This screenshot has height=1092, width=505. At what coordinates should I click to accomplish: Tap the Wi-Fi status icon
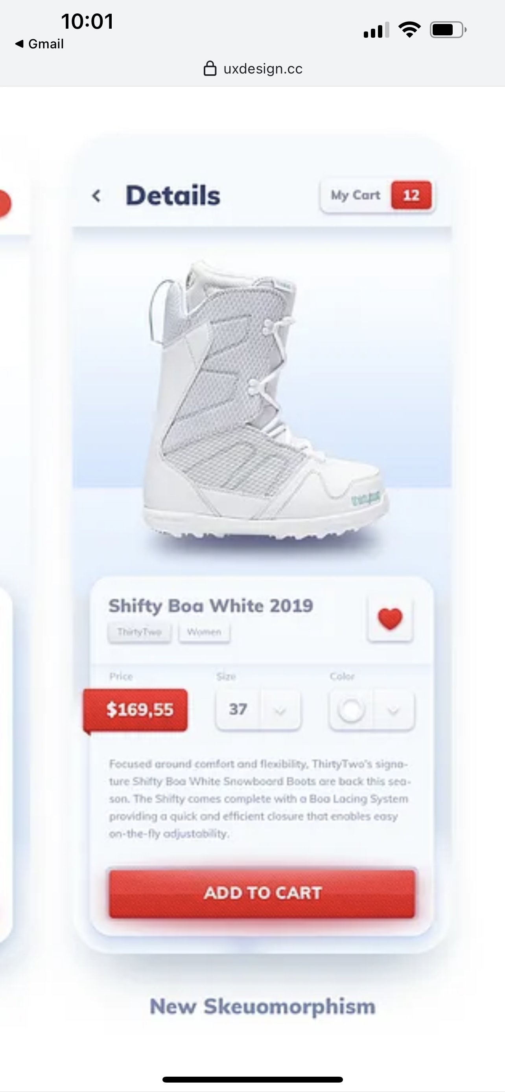tap(409, 29)
